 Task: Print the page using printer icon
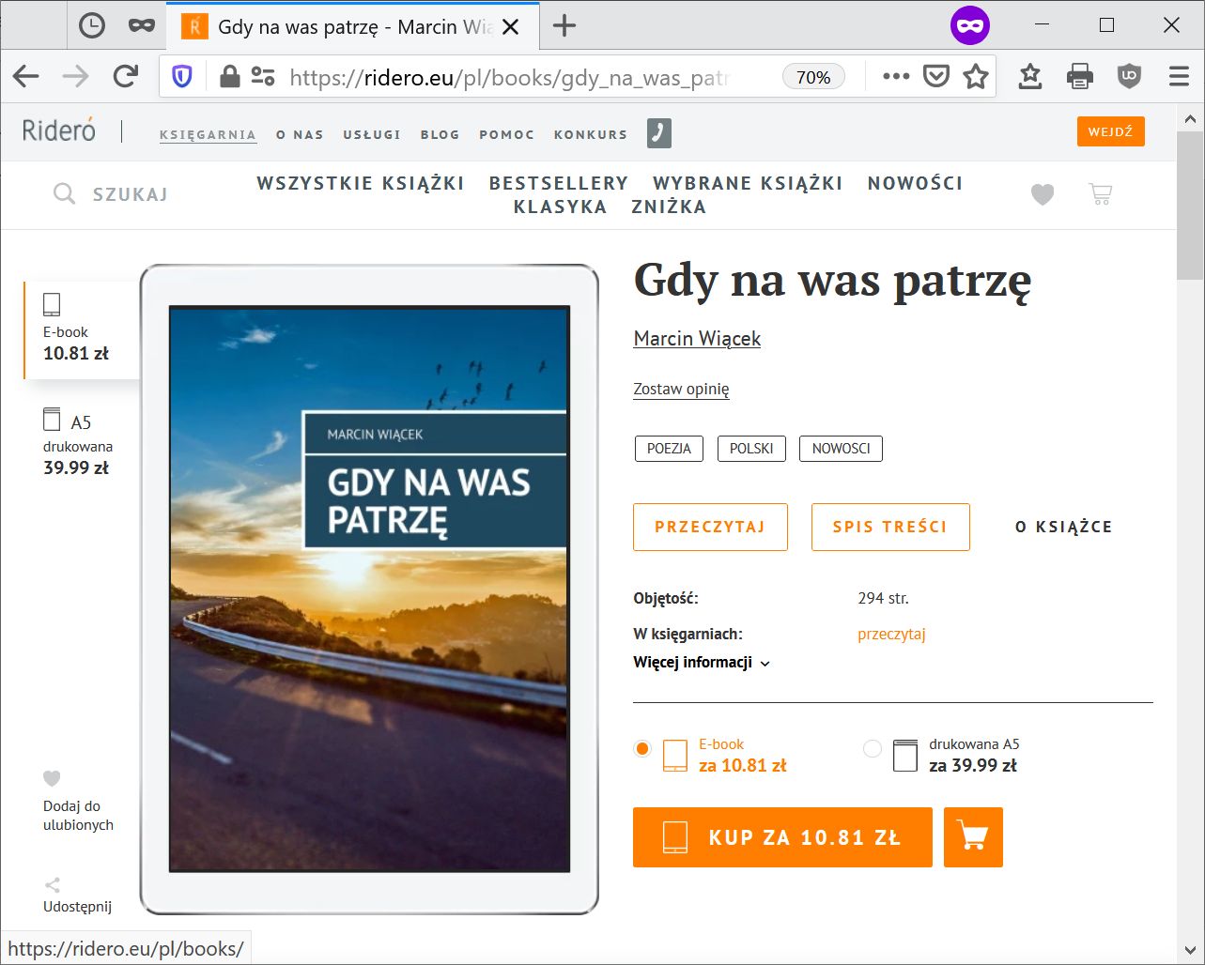click(1080, 77)
